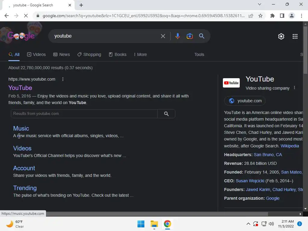
Task: Open the notifications badge
Action: point(299,224)
